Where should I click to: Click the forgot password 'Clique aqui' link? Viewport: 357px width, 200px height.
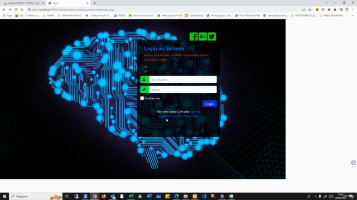[x=191, y=116]
